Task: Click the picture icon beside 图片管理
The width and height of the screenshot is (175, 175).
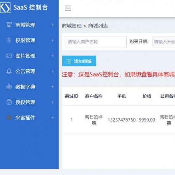Action: tap(9, 56)
